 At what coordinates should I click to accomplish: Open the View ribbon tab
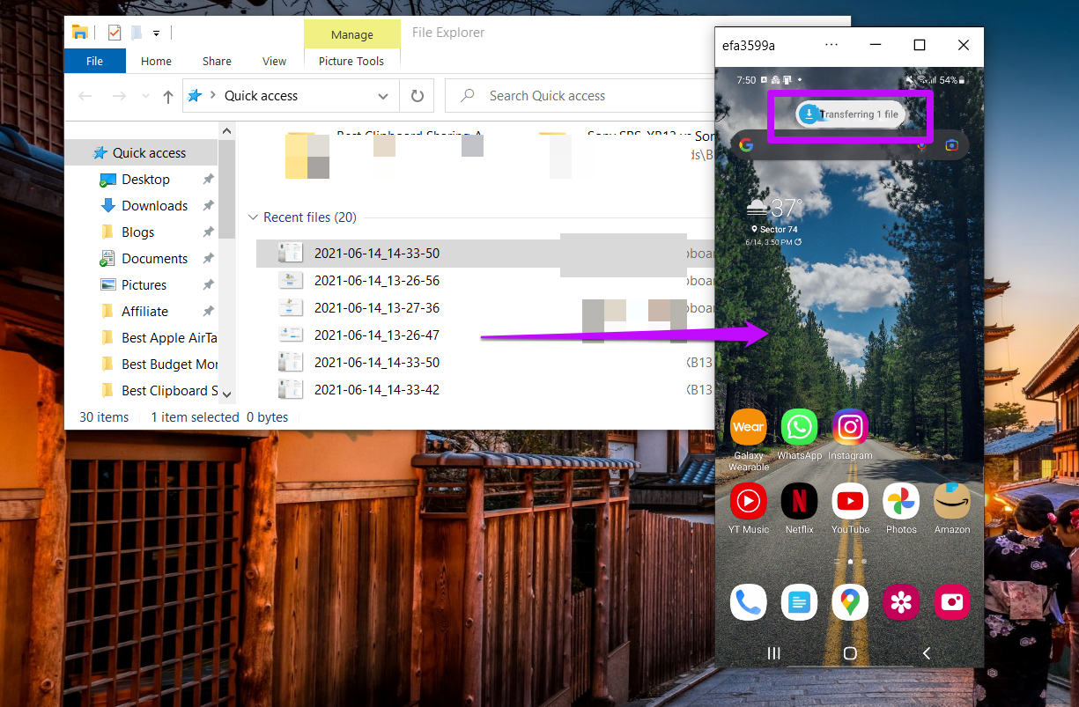(274, 61)
